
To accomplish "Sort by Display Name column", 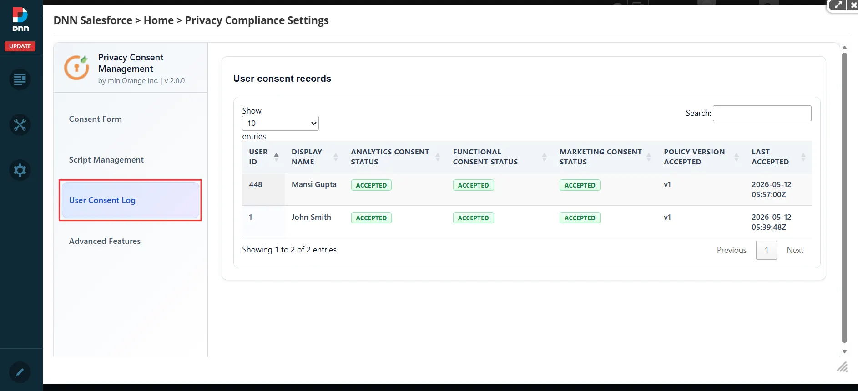I will coord(314,157).
